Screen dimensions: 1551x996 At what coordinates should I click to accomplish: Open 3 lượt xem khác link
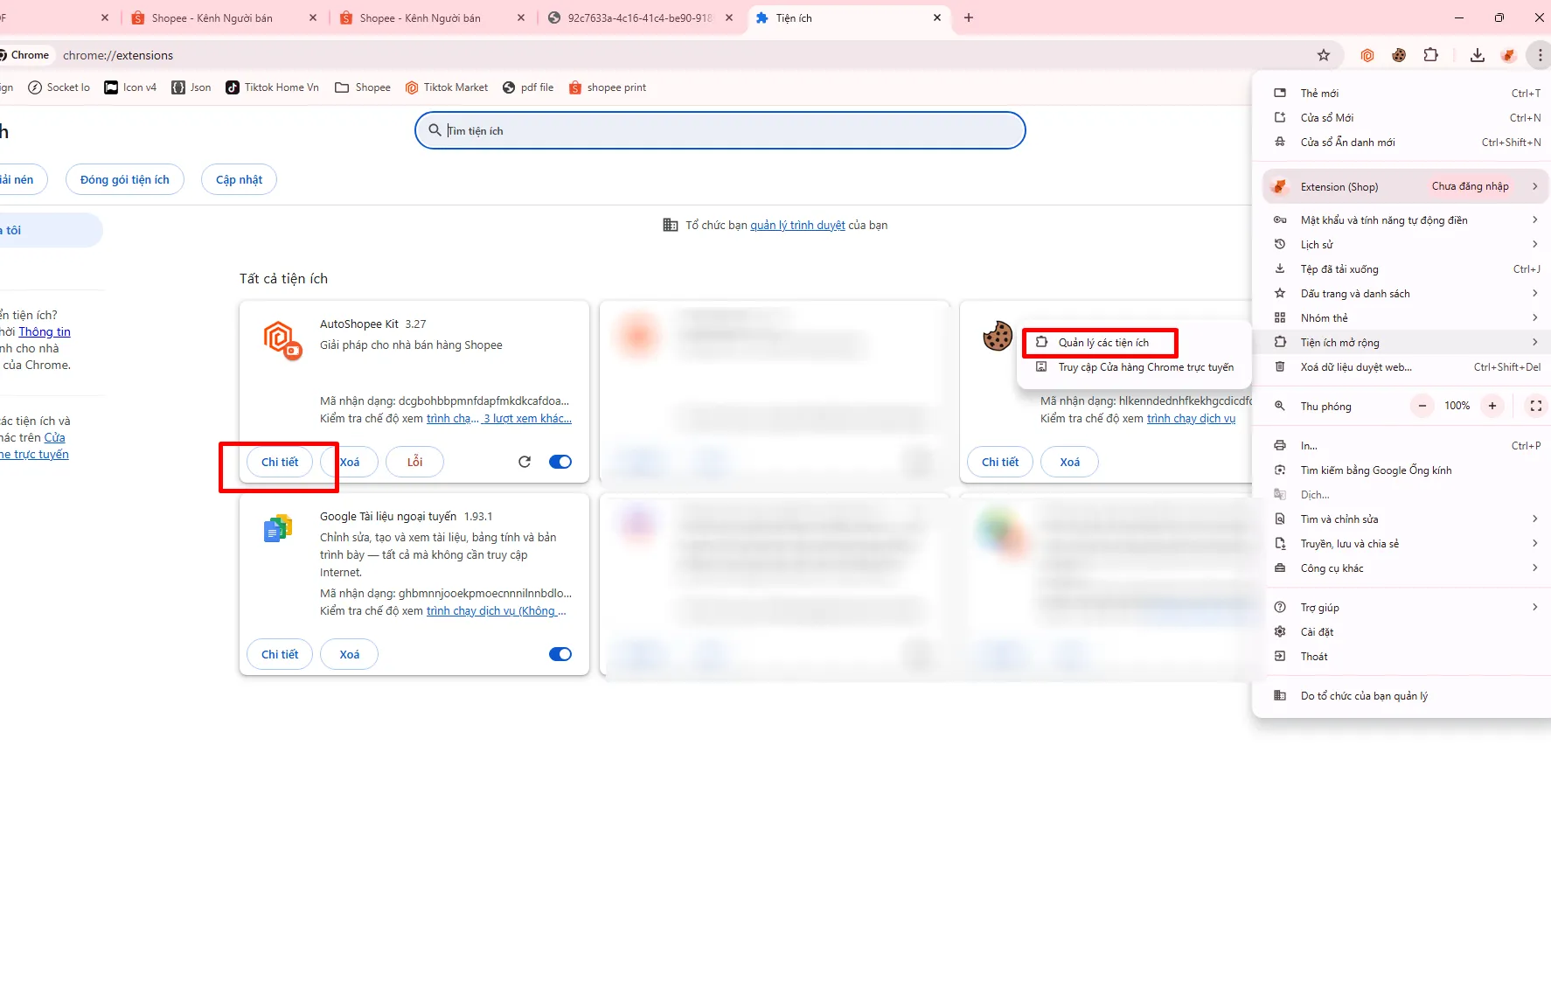pos(527,419)
